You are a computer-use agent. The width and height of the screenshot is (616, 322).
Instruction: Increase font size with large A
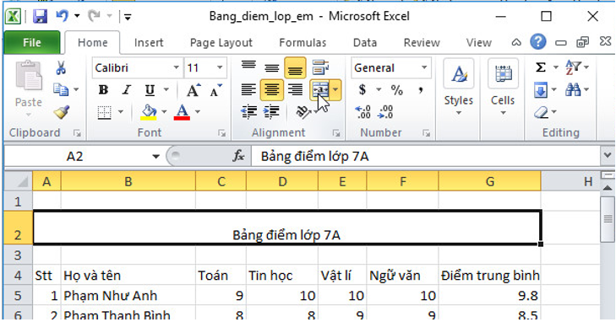[x=194, y=90]
